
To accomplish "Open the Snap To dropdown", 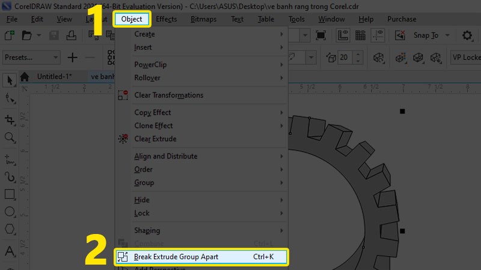I will 432,35.
